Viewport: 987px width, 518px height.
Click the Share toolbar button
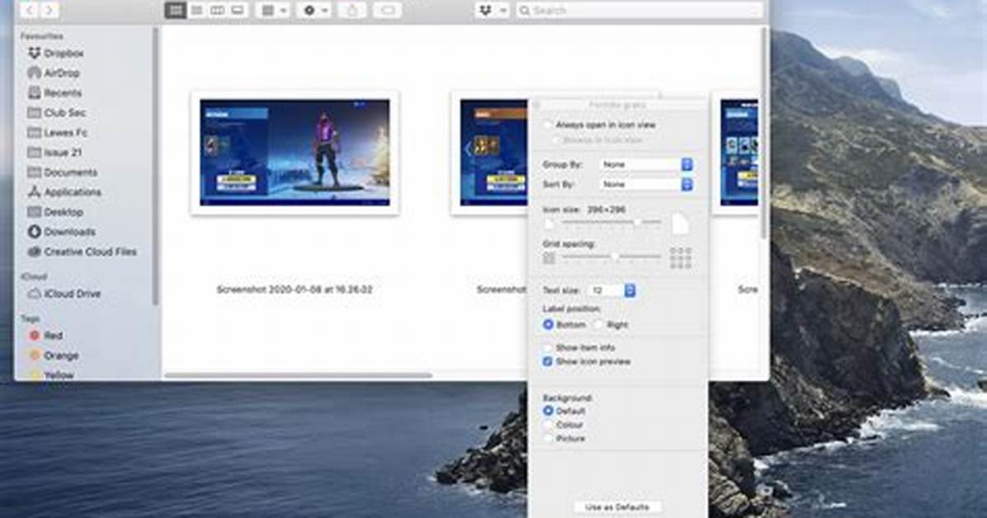coord(352,10)
